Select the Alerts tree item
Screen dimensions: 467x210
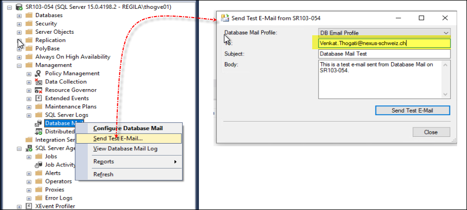(52, 173)
